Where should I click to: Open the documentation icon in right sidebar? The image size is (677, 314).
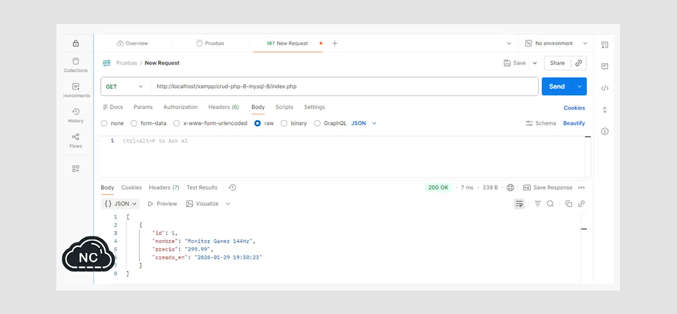(605, 45)
